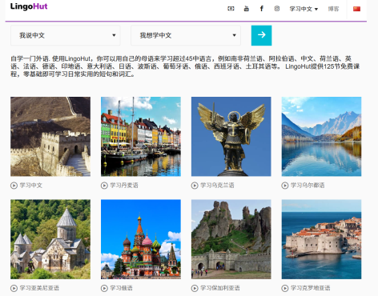Image resolution: width=378 pixels, height=296 pixels.
Task: Select the golden archangel statue thumbnail
Action: (231, 137)
